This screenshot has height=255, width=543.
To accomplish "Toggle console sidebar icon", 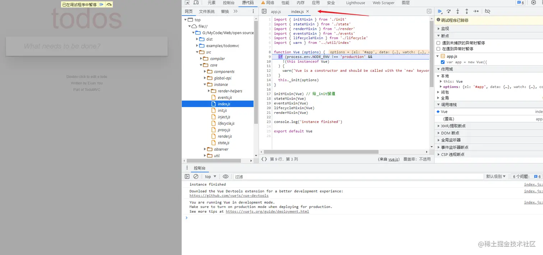I will 187,176.
